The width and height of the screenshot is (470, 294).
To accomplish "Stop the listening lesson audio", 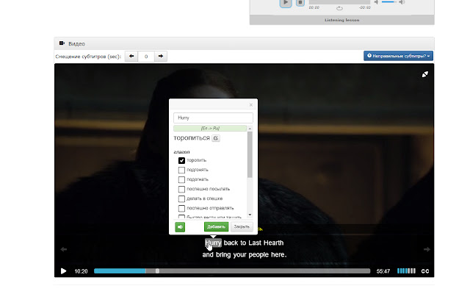I will pyautogui.click(x=300, y=3).
